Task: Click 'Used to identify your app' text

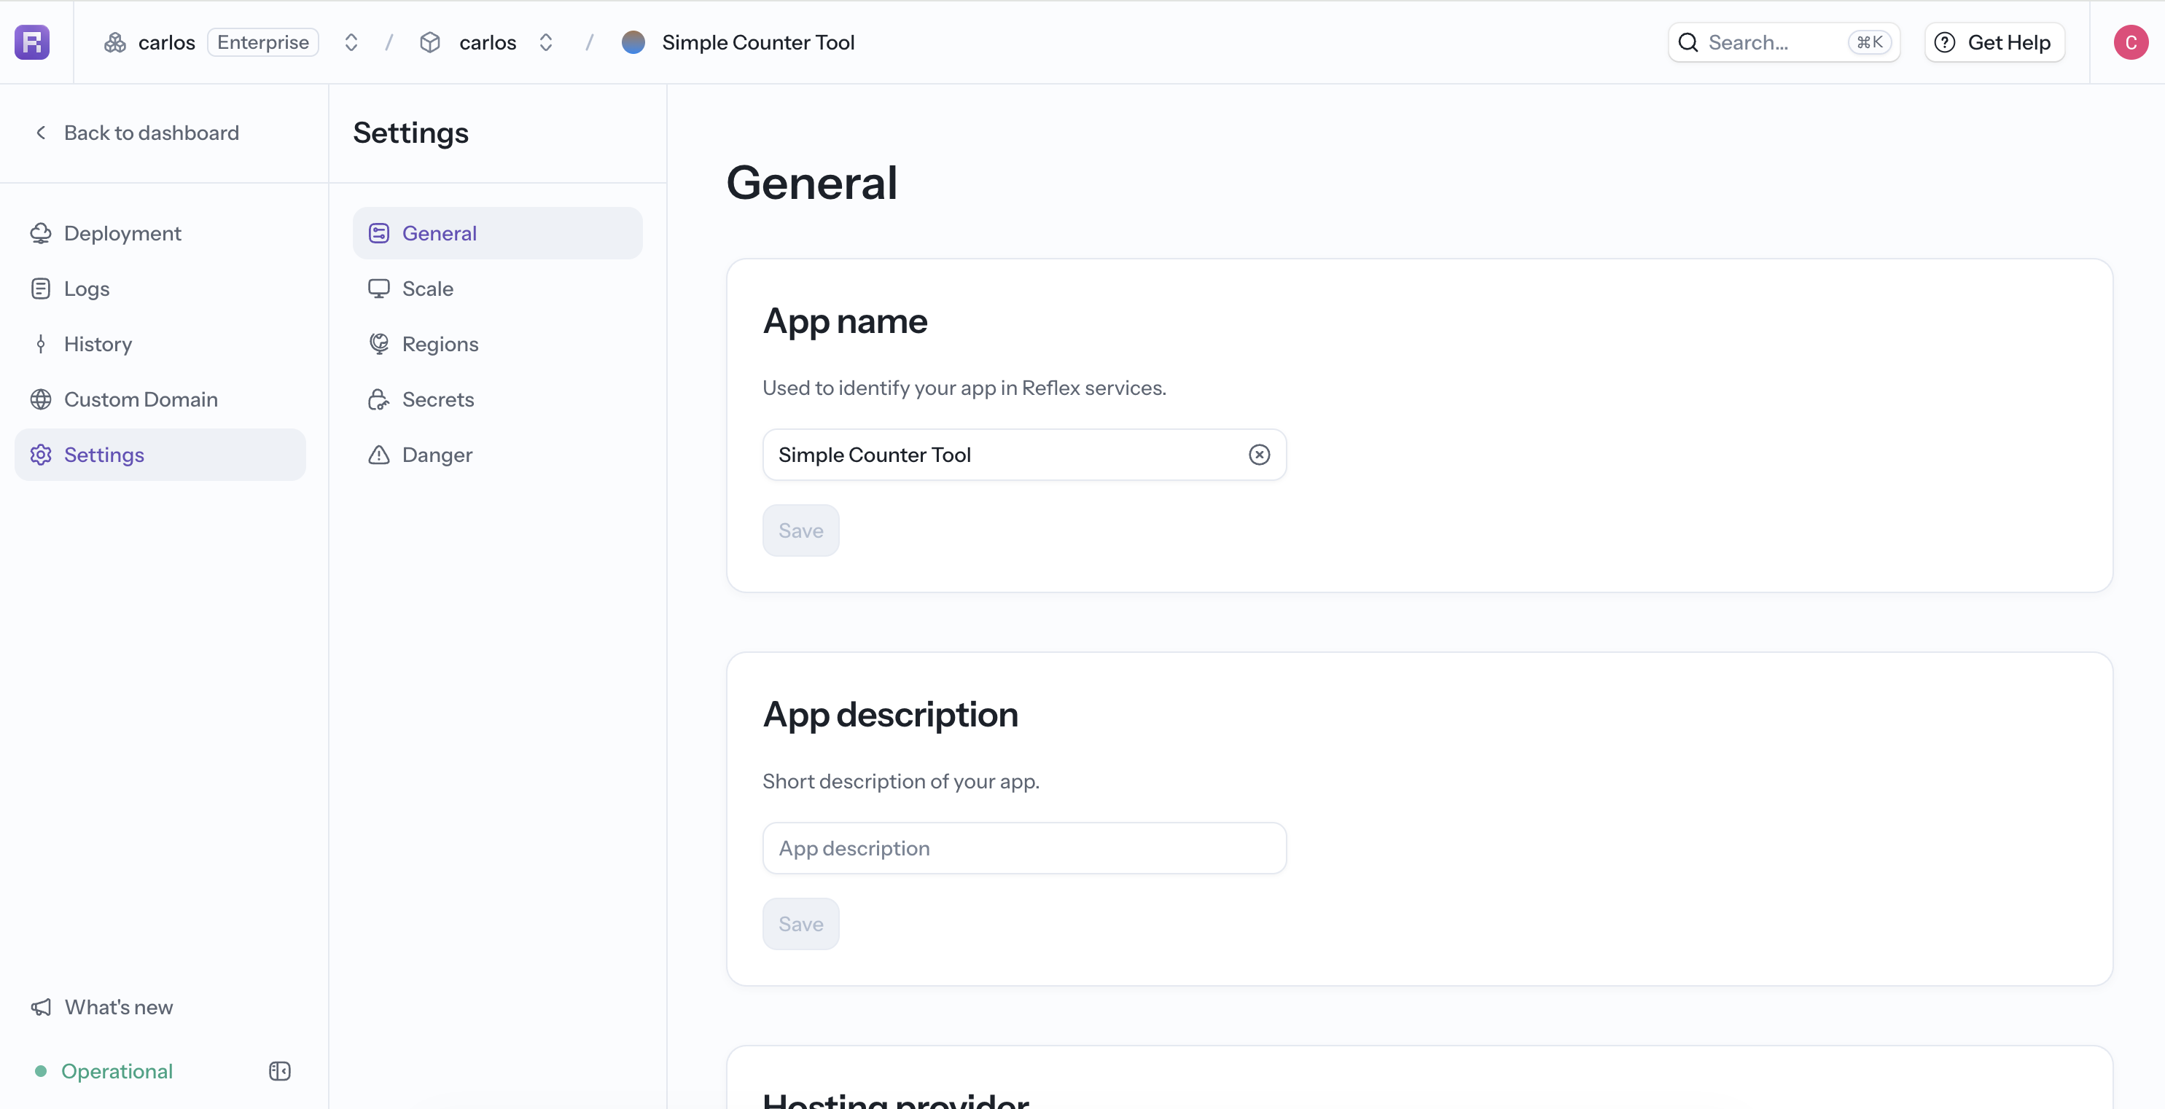Action: pyautogui.click(x=964, y=388)
